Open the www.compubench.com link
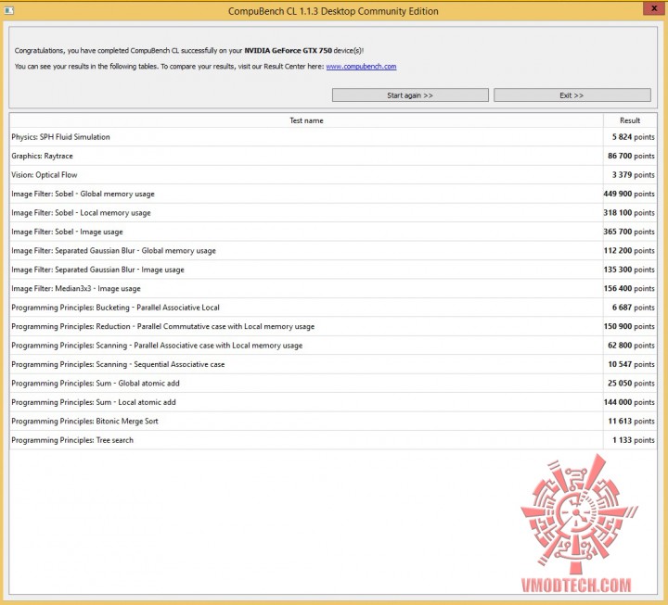 361,67
